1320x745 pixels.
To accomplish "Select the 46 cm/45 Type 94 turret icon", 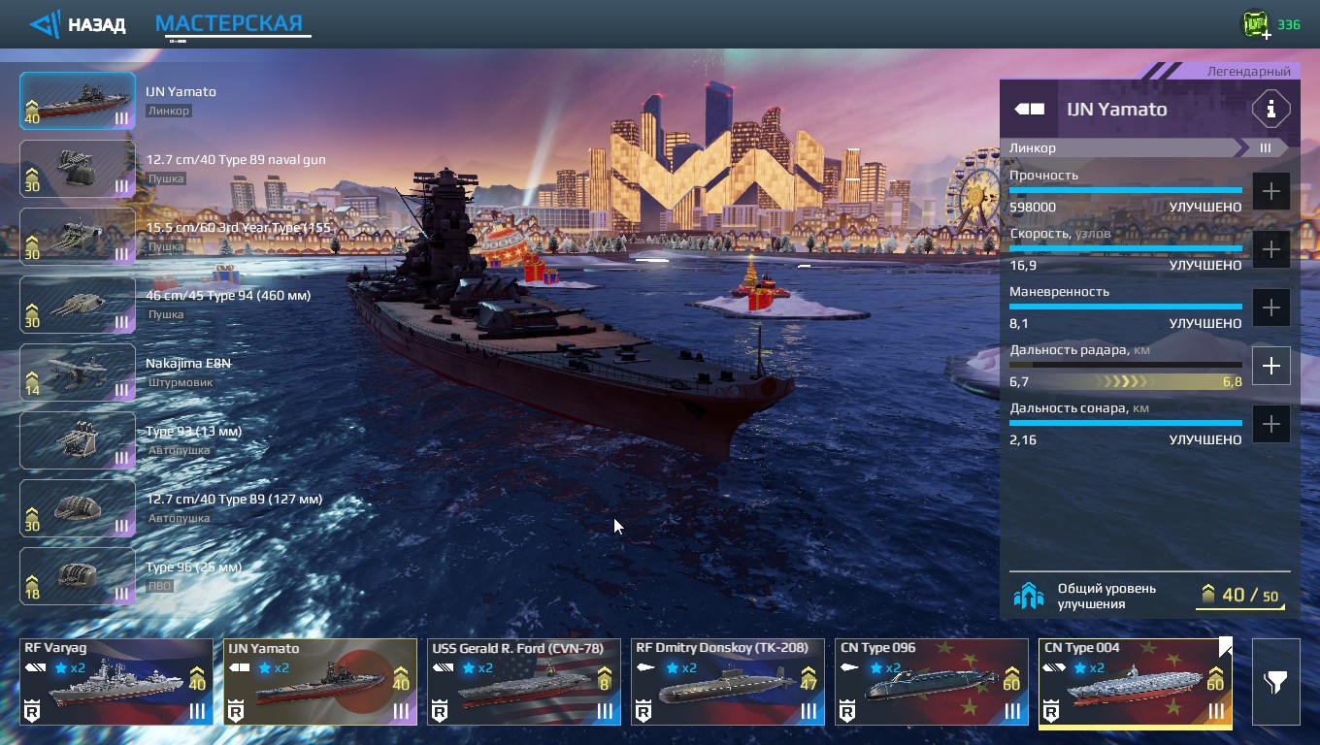I will (78, 305).
